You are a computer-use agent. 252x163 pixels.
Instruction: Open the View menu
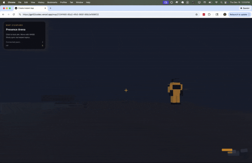coord(33,2)
